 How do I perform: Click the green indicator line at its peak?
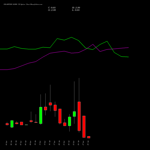click(x=71, y=37)
